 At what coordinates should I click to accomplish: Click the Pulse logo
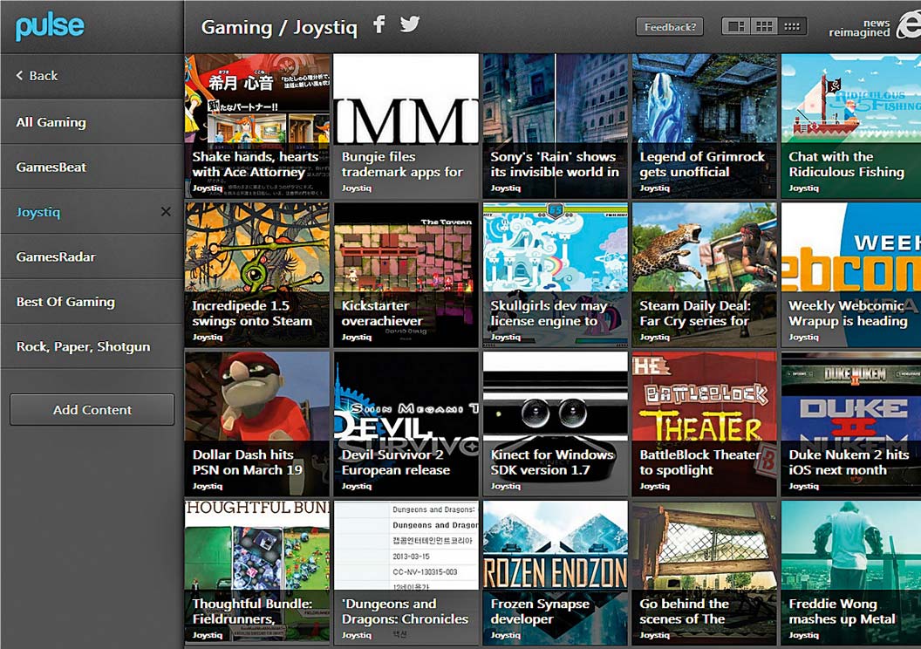pyautogui.click(x=50, y=27)
